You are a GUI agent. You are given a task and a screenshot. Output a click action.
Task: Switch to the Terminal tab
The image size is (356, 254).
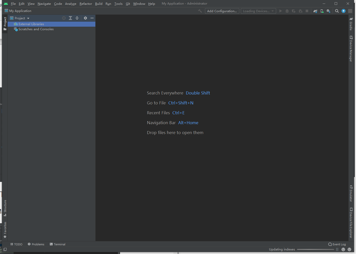(x=57, y=244)
